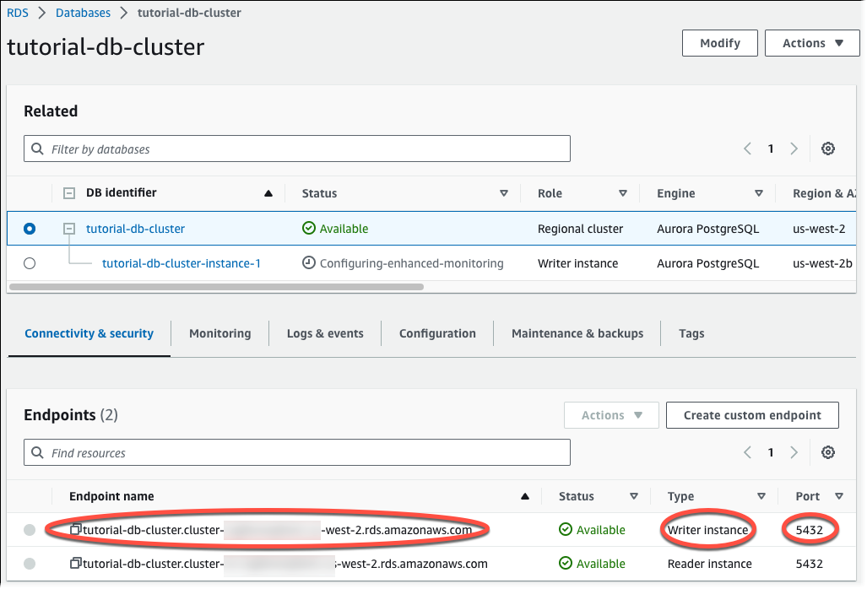Select the writer endpoint radio button

30,529
